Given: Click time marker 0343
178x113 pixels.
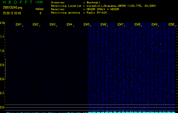Looking at the screenshot, I should tap(52, 25).
